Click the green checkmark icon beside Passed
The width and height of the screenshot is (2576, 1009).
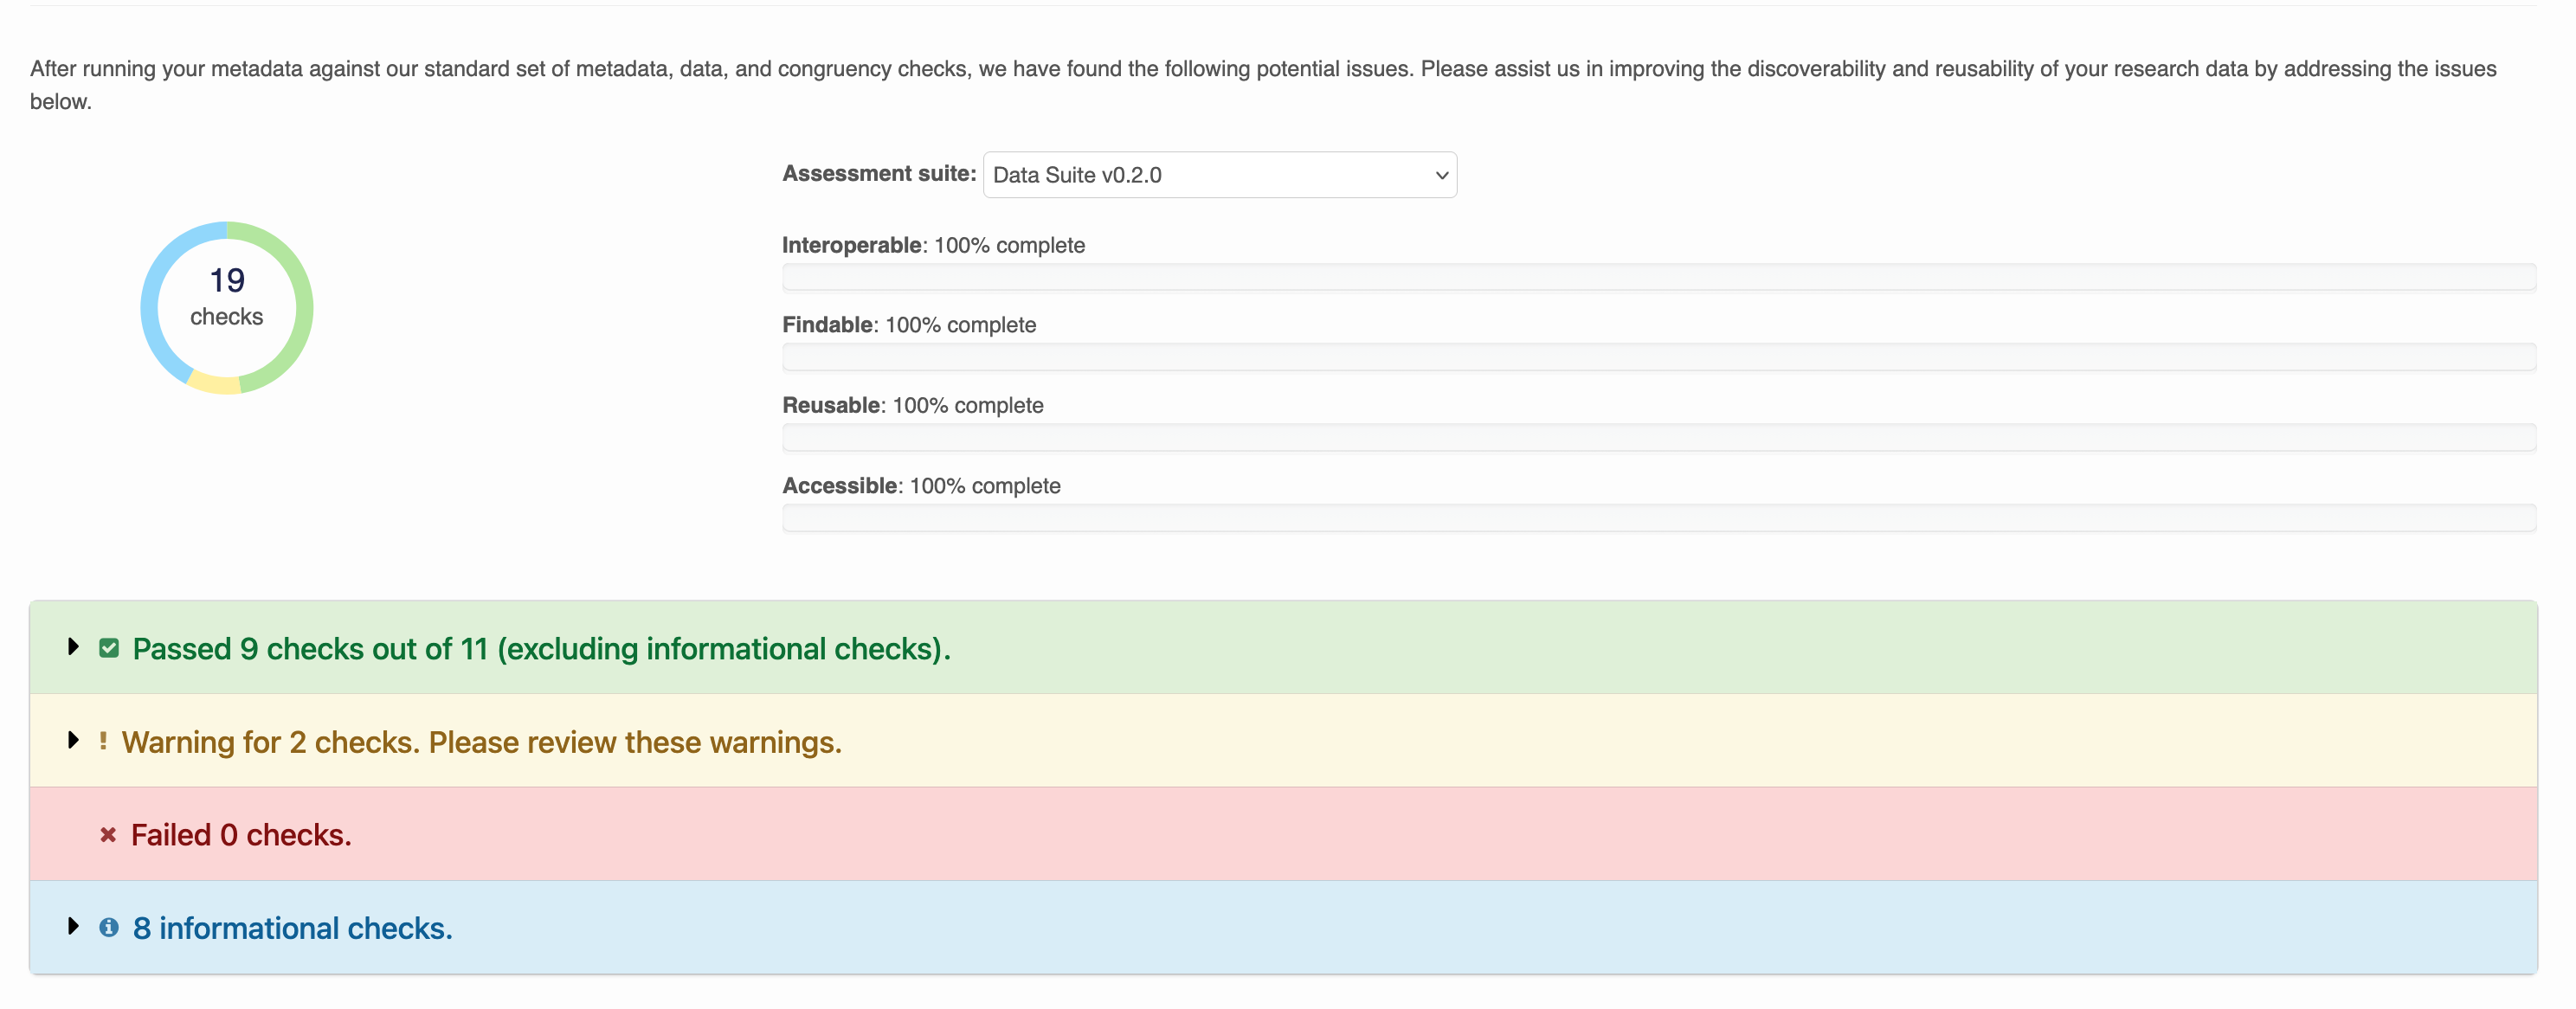point(109,648)
